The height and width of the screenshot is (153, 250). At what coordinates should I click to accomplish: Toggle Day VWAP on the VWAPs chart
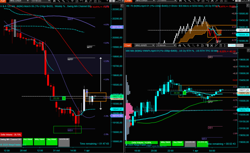[178, 143]
